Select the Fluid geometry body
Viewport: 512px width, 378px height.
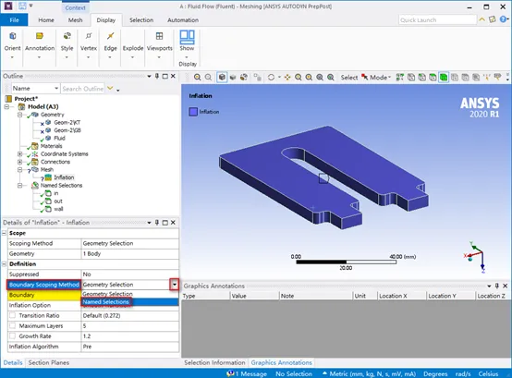point(59,138)
